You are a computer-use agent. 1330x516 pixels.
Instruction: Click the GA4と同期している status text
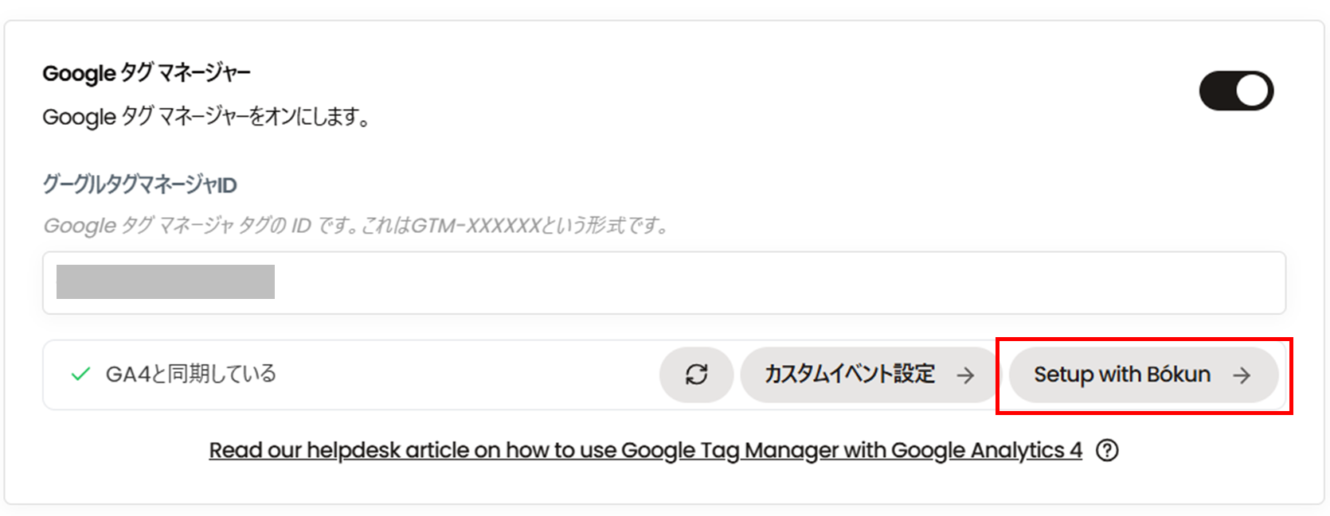(x=191, y=374)
